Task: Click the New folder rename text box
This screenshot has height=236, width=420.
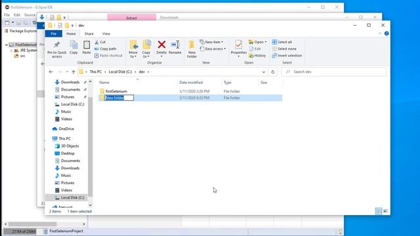Action: [119, 98]
